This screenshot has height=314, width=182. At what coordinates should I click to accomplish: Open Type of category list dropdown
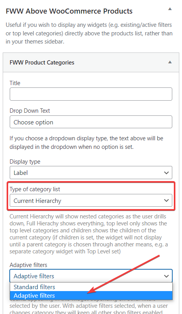(91, 201)
